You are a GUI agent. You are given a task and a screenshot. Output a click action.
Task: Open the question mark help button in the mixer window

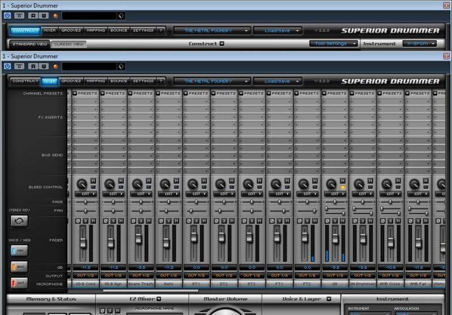tap(161, 81)
